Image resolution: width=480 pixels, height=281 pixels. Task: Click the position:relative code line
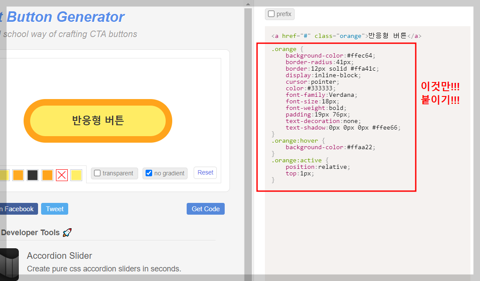click(318, 167)
